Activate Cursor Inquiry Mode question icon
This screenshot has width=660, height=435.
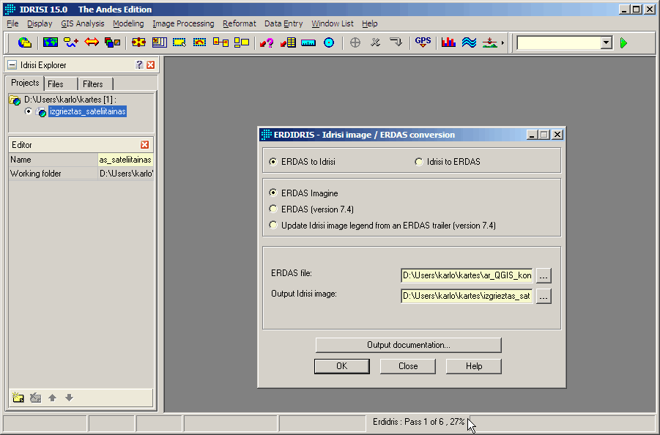(267, 42)
